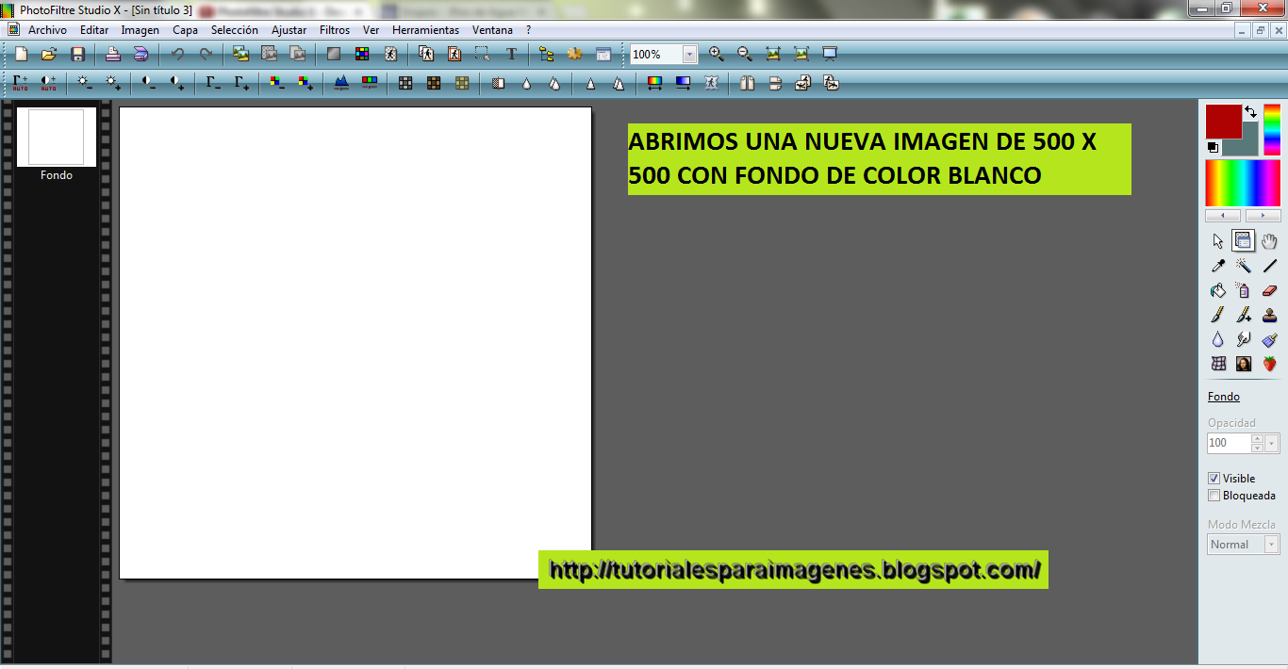Screen dimensions: 1288x669
Task: Select the Airbrush spray tool
Action: [1243, 290]
